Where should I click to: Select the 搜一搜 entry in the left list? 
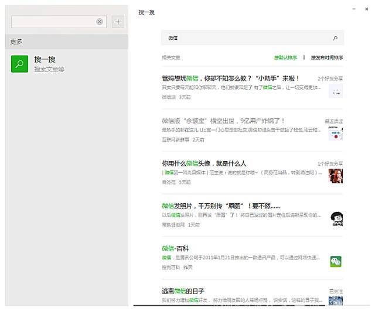point(66,64)
